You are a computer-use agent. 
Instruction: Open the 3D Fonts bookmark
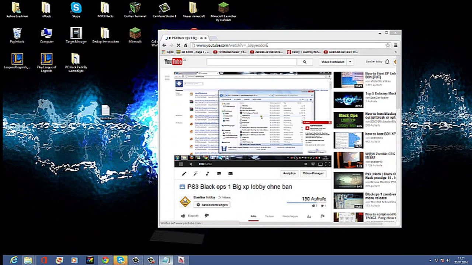pyautogui.click(x=193, y=52)
